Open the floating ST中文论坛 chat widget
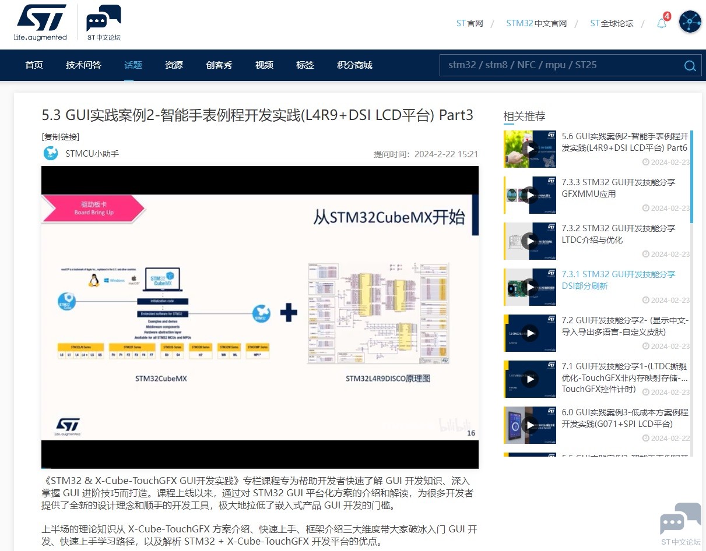Viewport: 706px width, 551px height. (681, 524)
